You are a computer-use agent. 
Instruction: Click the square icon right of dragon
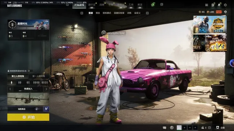(x=162, y=4)
